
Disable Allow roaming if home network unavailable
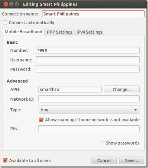(x=41, y=120)
